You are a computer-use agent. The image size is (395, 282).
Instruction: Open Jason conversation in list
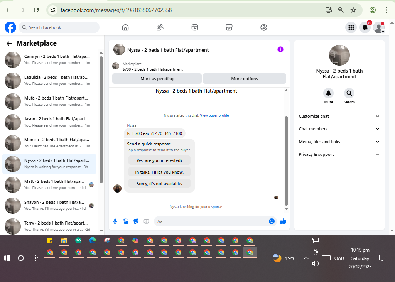[x=49, y=122]
